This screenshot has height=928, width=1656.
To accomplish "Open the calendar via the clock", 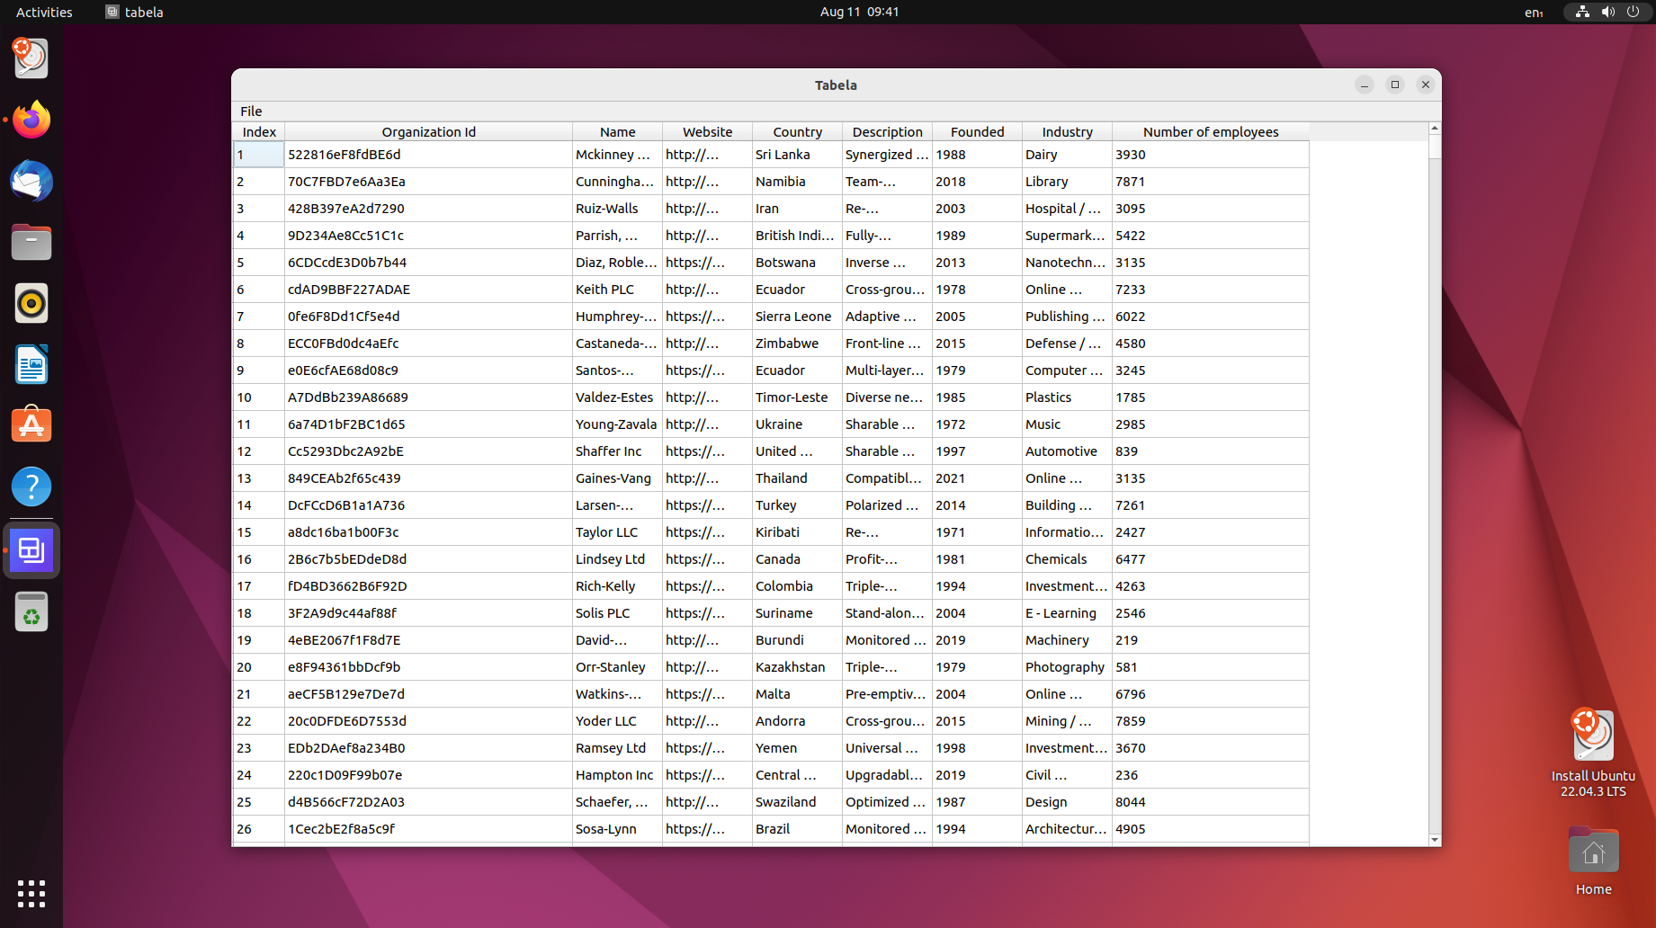I will click(860, 12).
